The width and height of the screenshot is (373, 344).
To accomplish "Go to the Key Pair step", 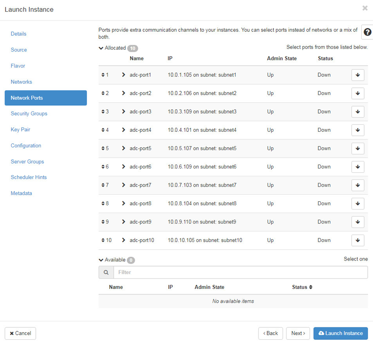I will [x=21, y=130].
